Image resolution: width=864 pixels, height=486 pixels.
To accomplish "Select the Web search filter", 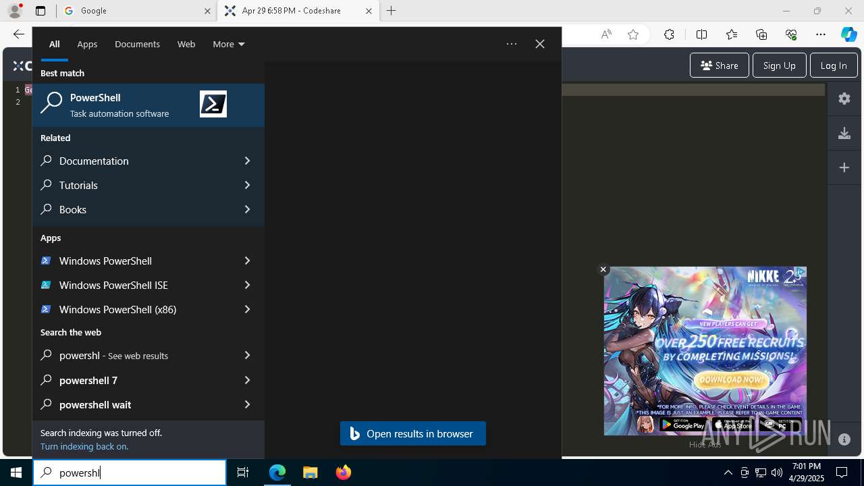I will click(186, 44).
